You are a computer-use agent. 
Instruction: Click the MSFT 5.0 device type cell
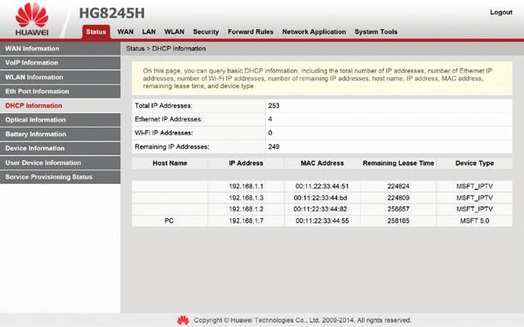click(474, 221)
